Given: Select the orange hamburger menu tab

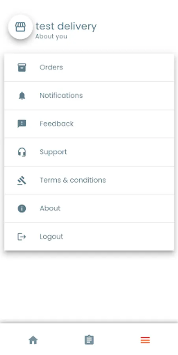Looking at the screenshot, I should pyautogui.click(x=145, y=340).
